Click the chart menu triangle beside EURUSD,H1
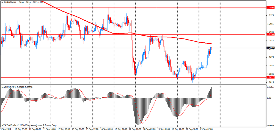 [x=2, y=2]
